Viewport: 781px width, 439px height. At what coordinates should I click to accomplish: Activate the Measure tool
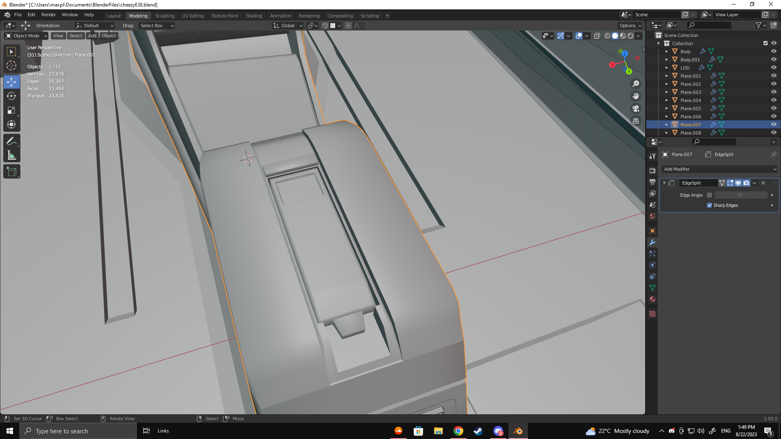coord(11,155)
